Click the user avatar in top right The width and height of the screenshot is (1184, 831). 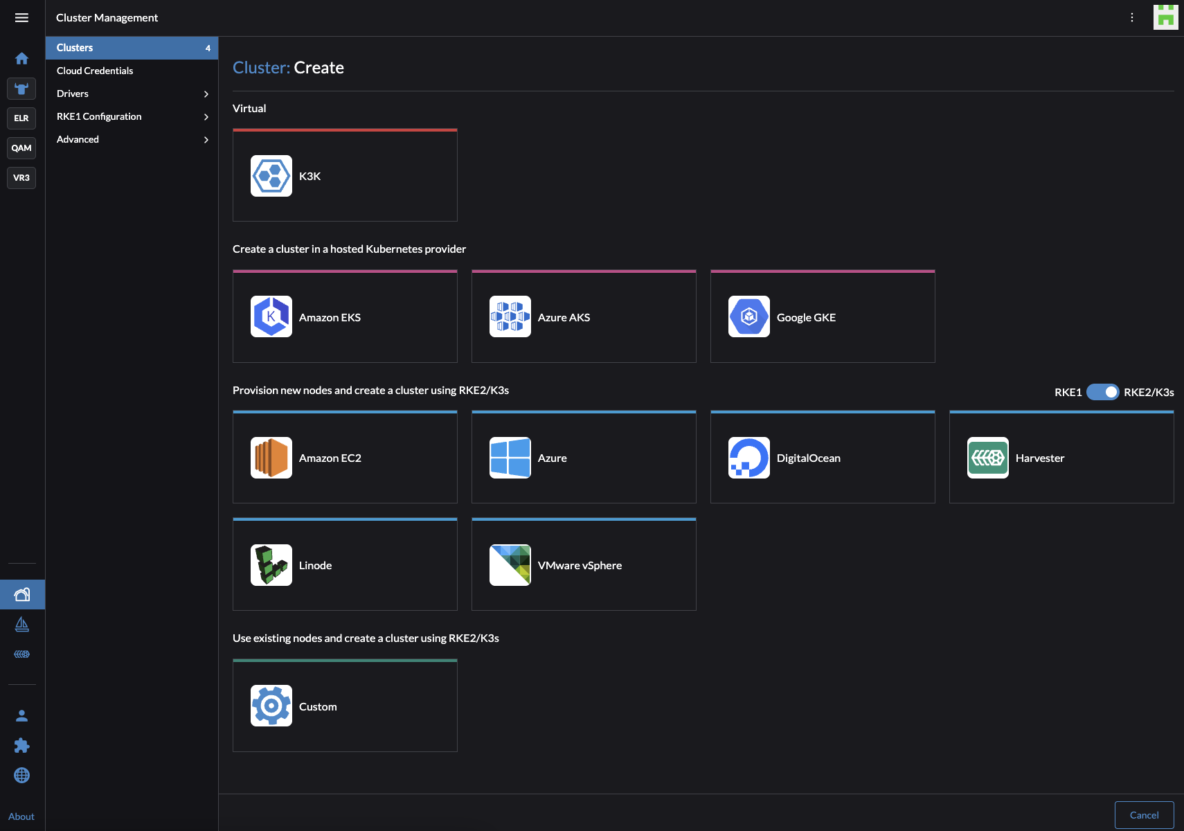coord(1165,17)
